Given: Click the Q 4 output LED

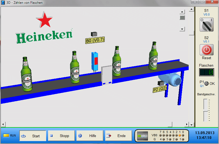Looking at the screenshot, I should point(163,139).
